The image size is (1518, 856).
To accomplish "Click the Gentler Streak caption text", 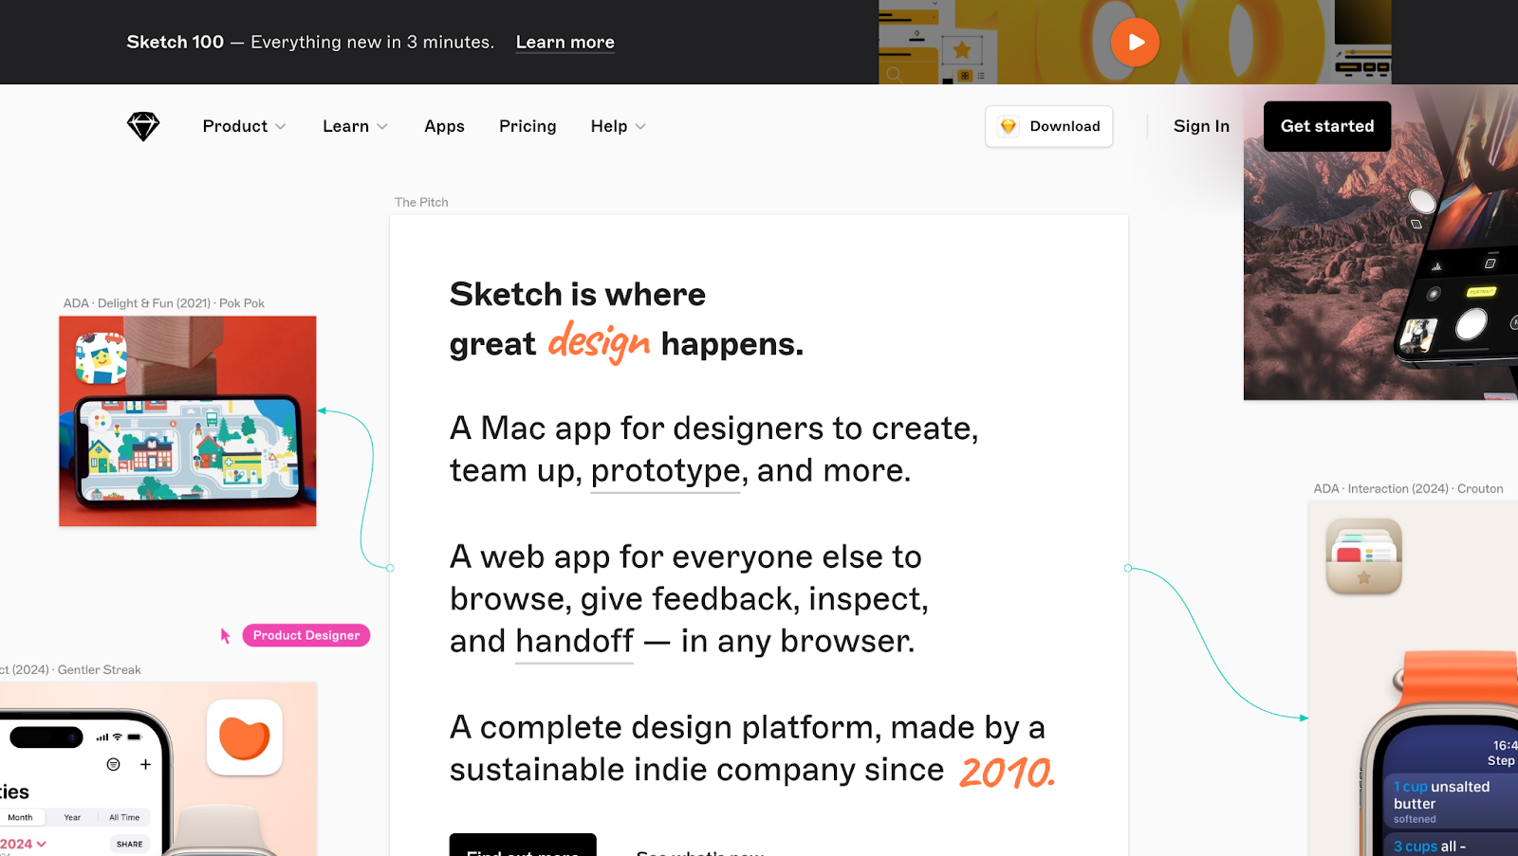I will coord(70,670).
